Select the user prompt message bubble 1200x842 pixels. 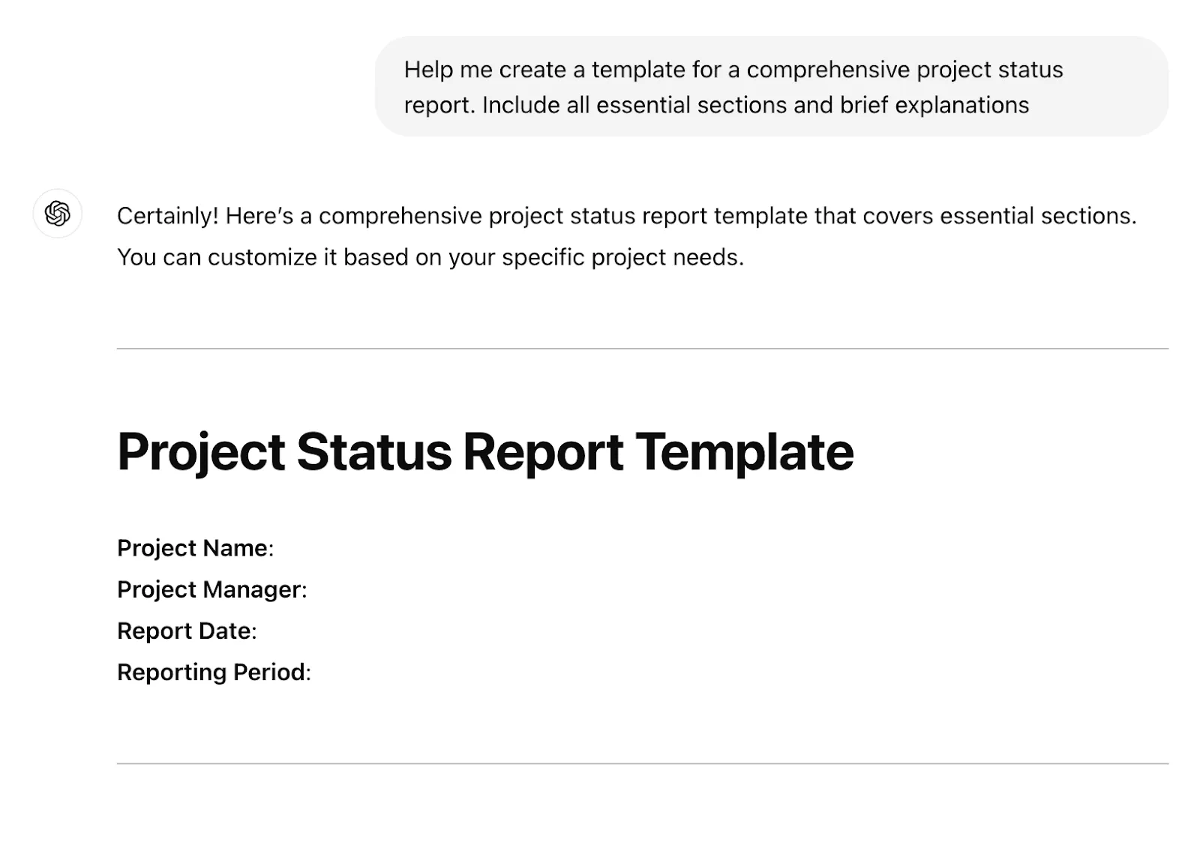click(x=772, y=86)
